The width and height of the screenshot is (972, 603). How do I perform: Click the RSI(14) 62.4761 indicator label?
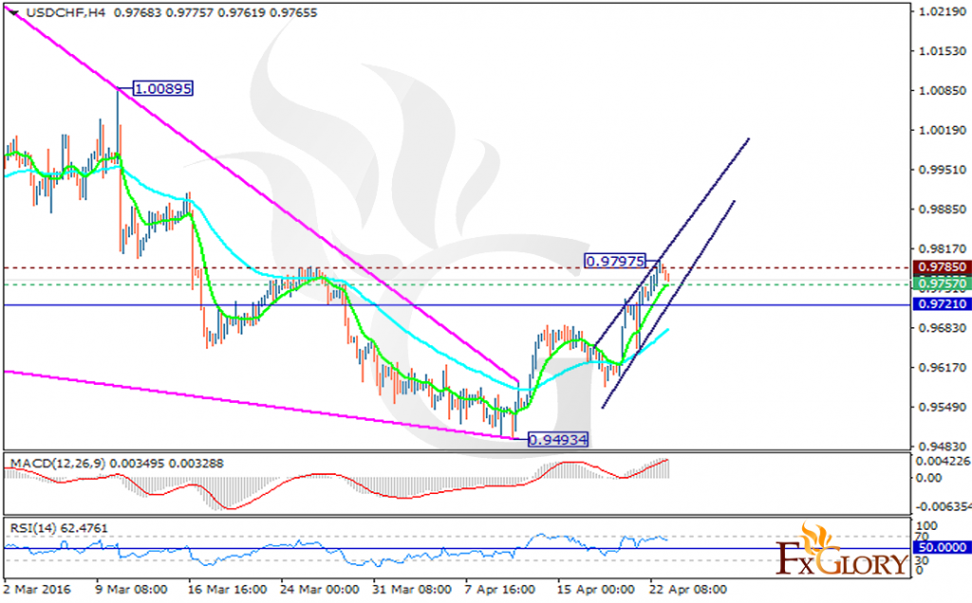tap(59, 528)
